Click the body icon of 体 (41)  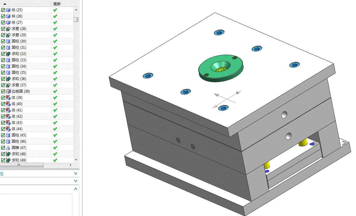point(8,110)
